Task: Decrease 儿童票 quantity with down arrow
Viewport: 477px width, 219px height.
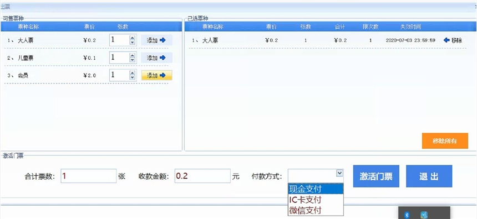Action: click(132, 60)
